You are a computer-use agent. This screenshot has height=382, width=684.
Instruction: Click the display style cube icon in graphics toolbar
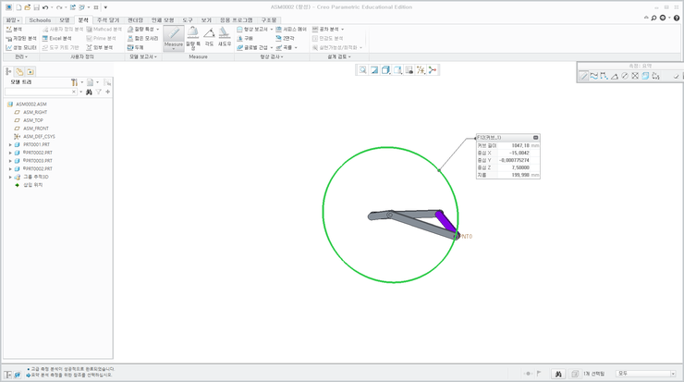point(385,70)
